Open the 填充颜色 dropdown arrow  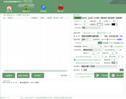point(116,63)
